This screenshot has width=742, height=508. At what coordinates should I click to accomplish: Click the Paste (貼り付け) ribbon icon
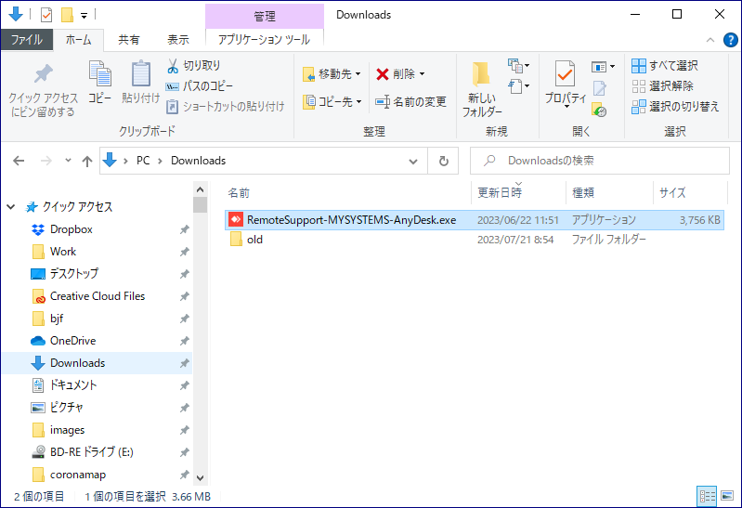(140, 82)
